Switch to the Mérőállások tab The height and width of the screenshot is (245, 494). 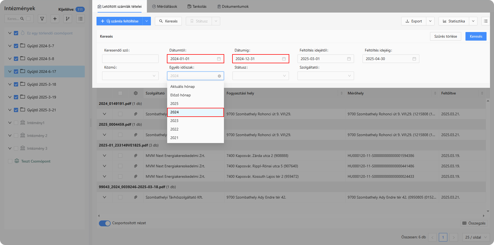pyautogui.click(x=164, y=6)
